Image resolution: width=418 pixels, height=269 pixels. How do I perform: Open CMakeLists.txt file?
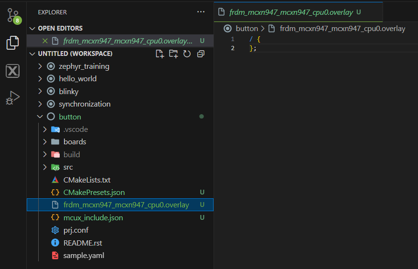pos(86,180)
